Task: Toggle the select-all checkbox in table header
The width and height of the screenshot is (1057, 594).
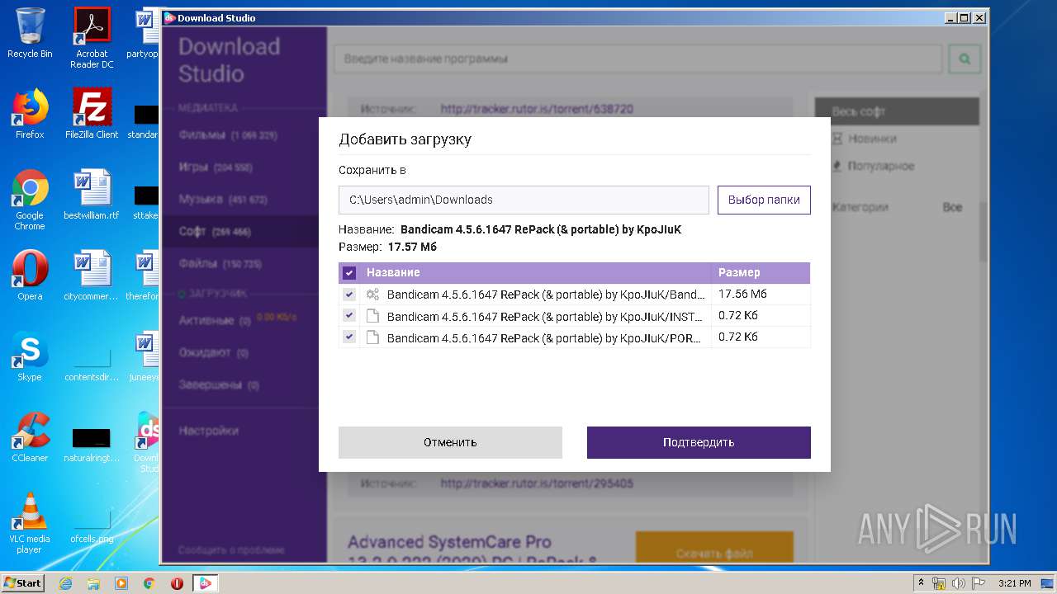Action: click(x=349, y=273)
